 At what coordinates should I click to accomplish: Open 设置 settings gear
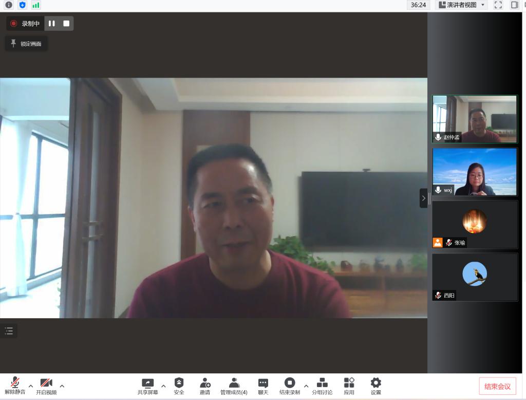375,386
